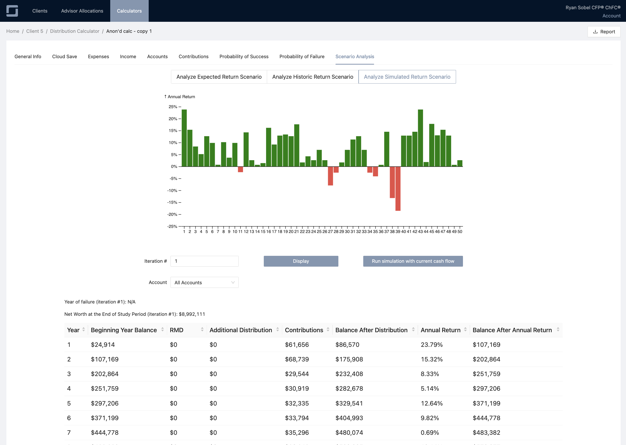Open Distribution Calculator breadcrumb link
The width and height of the screenshot is (626, 445).
75,31
